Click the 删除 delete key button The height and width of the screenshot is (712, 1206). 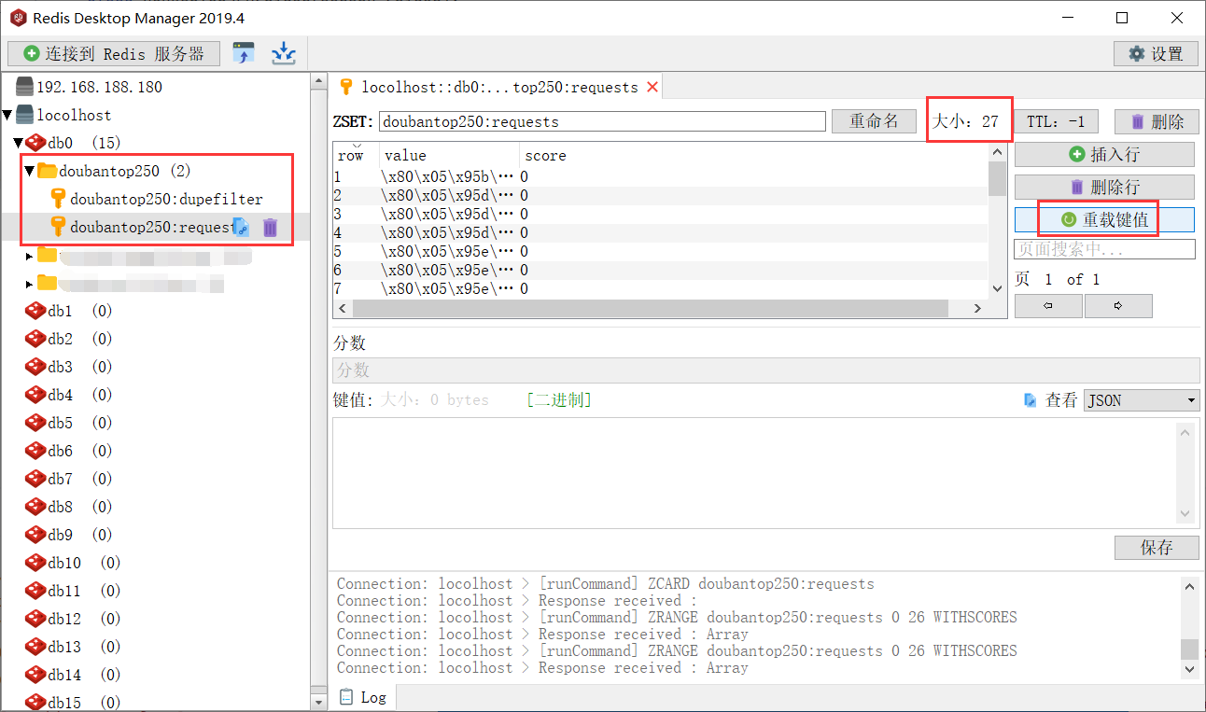pyautogui.click(x=1157, y=121)
